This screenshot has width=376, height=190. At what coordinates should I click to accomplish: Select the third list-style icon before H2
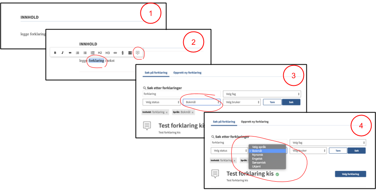click(x=92, y=53)
